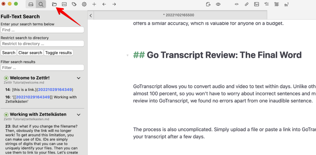
Task: Click the green fullscreen window button
Action: tap(16, 4)
